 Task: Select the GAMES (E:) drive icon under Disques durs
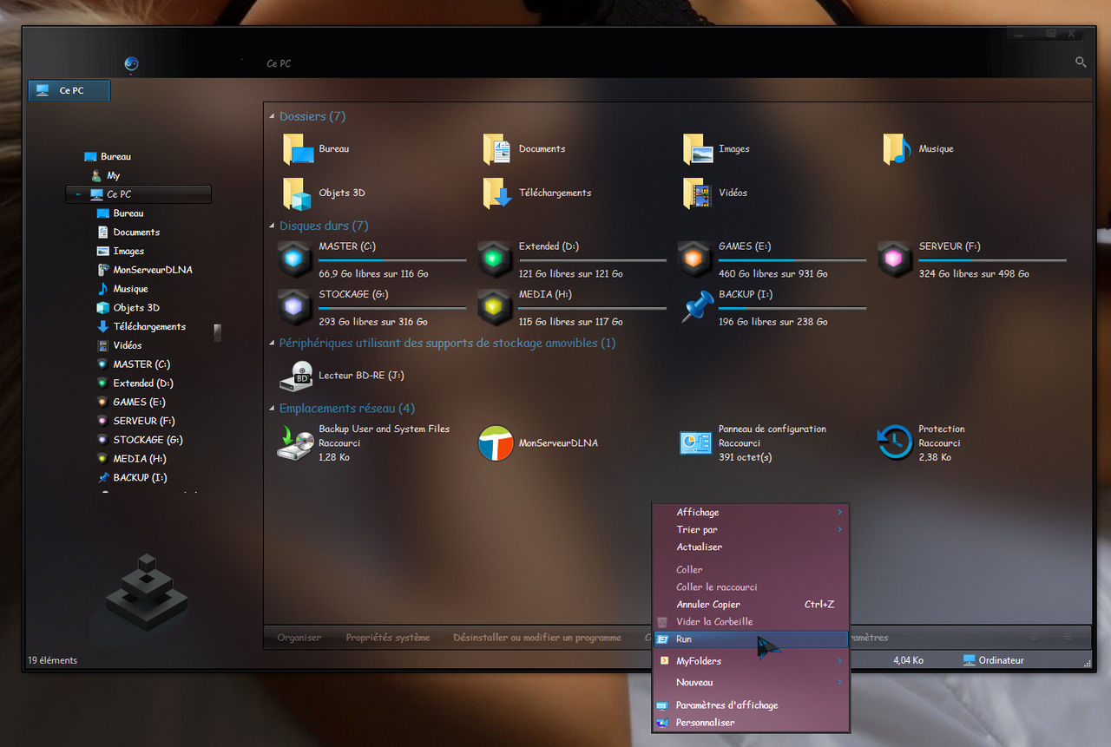pos(694,259)
